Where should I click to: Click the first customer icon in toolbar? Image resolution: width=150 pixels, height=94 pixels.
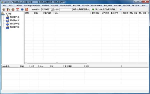4,9
